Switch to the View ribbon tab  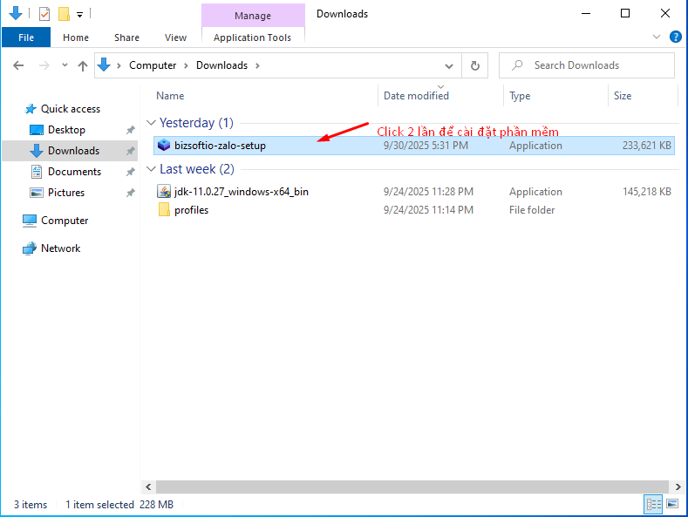click(x=175, y=37)
